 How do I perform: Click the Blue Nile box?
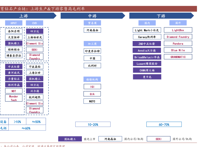pos(178,50)
